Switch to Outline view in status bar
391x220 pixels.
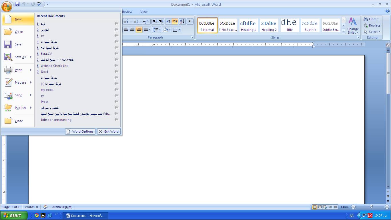[x=330, y=207]
